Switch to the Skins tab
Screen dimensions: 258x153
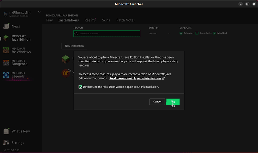106,20
